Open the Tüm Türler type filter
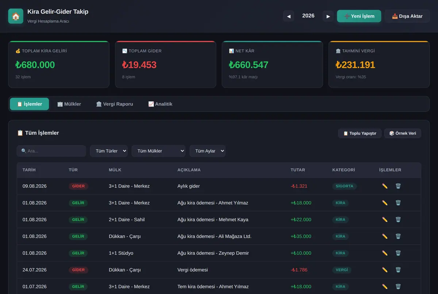Image resolution: width=438 pixels, height=294 pixels. click(109, 151)
